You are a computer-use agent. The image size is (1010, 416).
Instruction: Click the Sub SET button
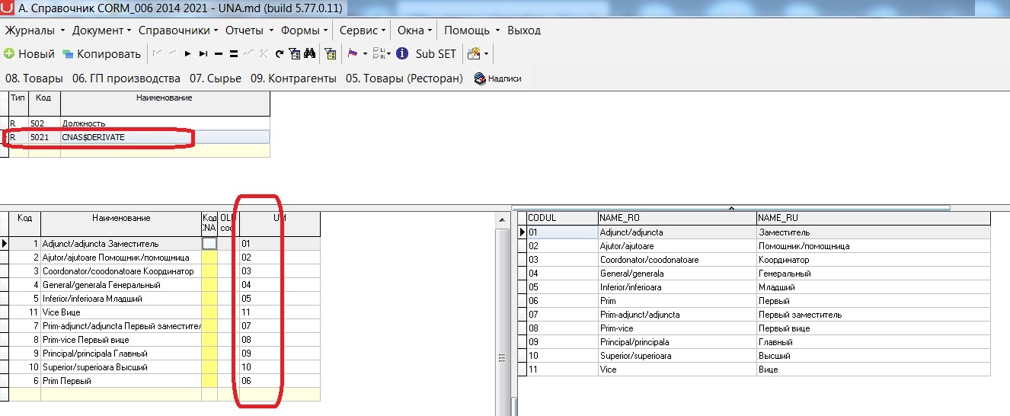tap(436, 54)
